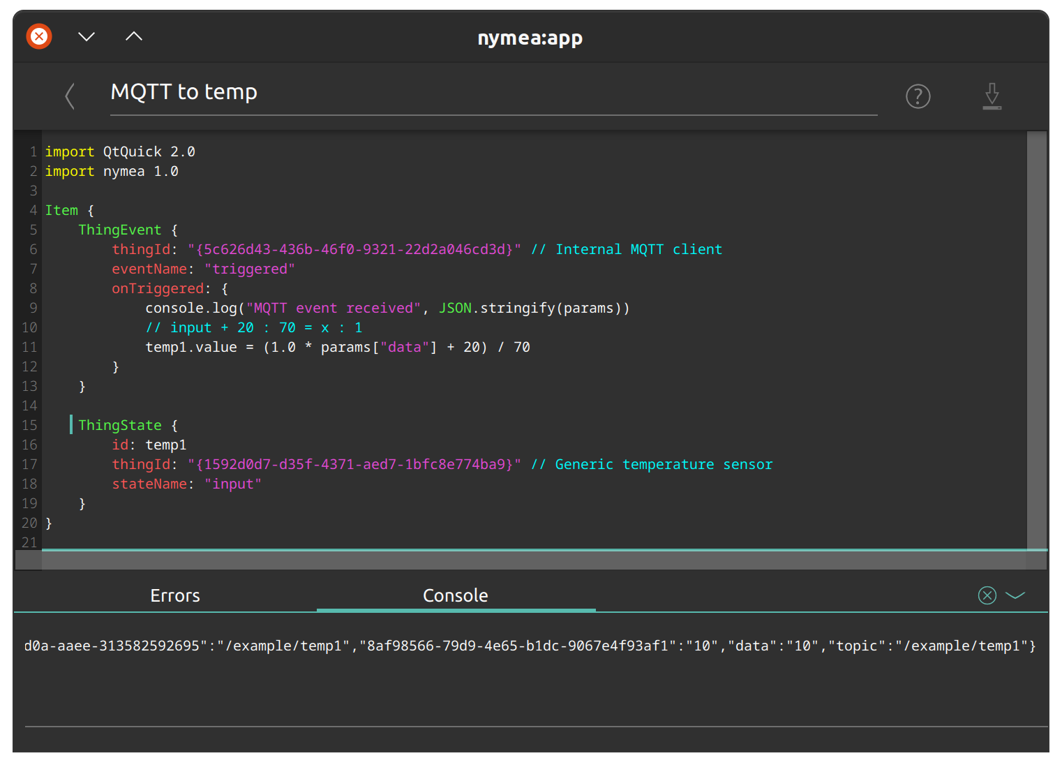The height and width of the screenshot is (765, 1062).
Task: Click the console log output line
Action: click(530, 646)
